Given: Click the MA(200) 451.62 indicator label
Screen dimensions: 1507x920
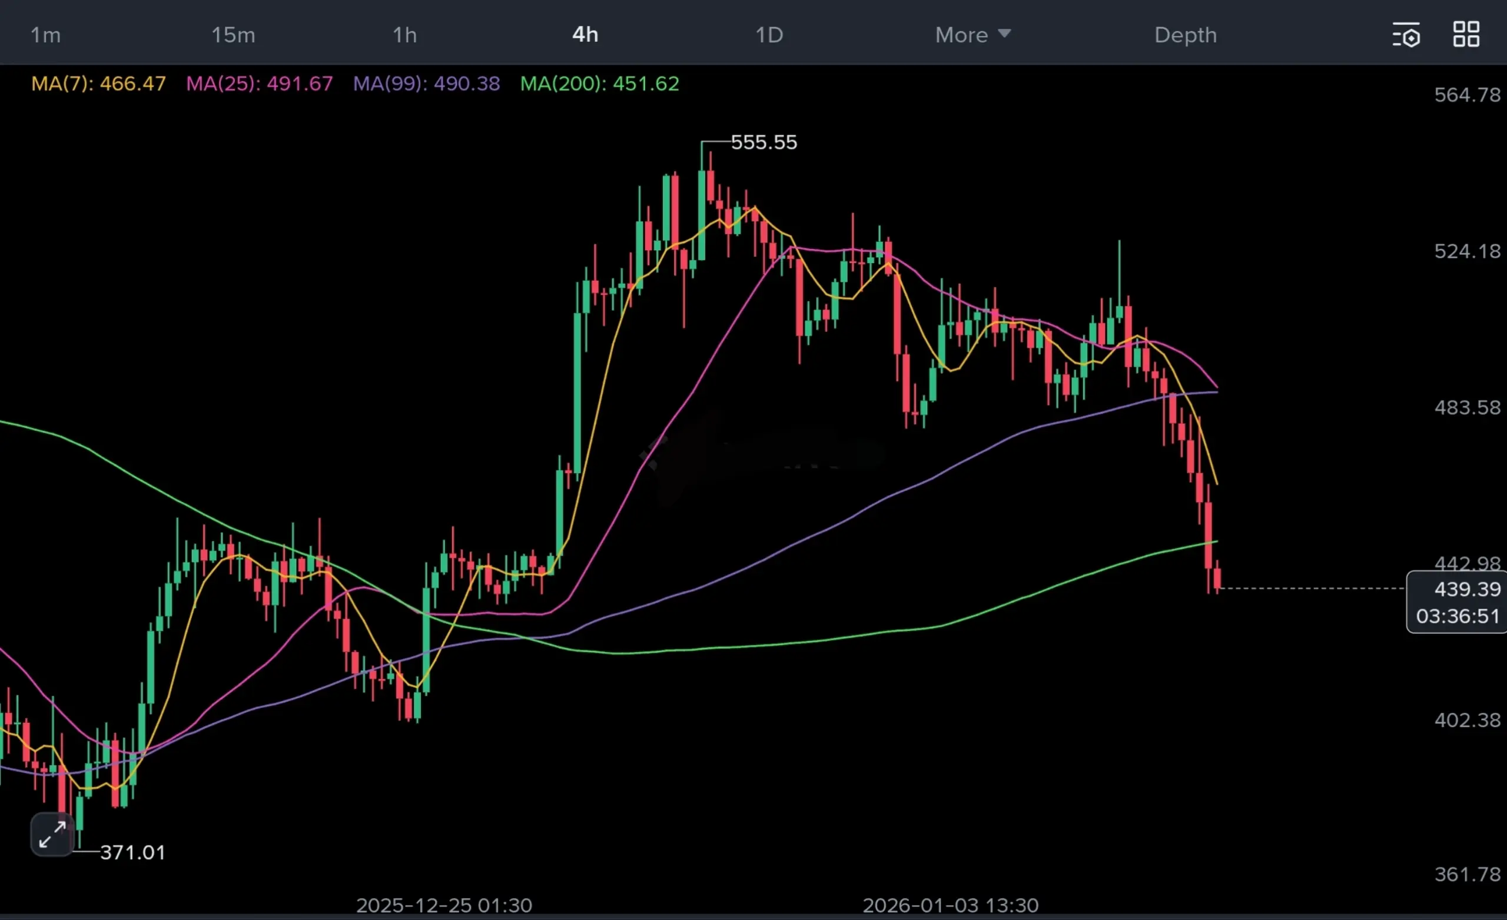Looking at the screenshot, I should 599,83.
